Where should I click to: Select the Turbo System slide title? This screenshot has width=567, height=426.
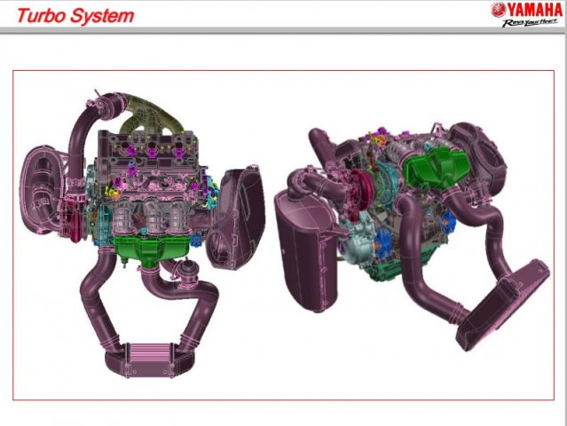[77, 15]
